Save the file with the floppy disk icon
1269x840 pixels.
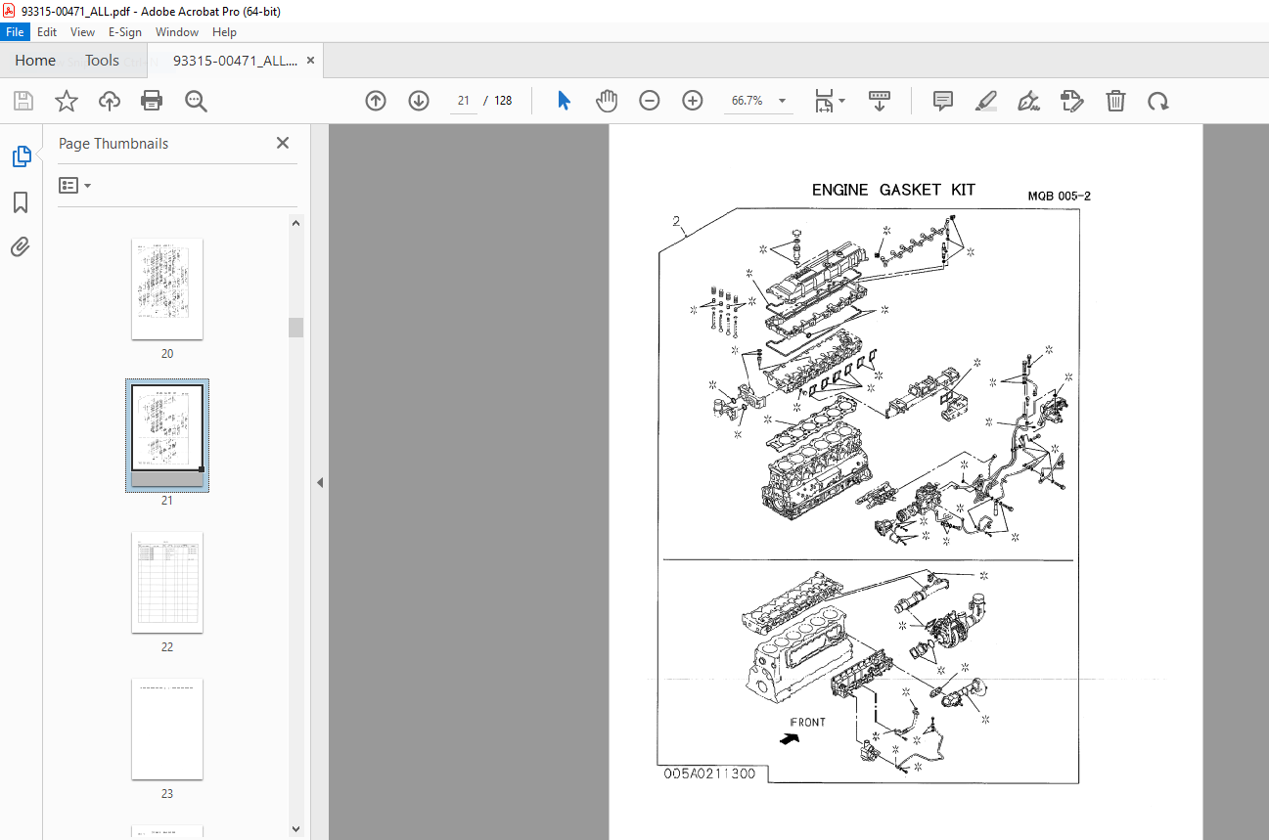(23, 101)
